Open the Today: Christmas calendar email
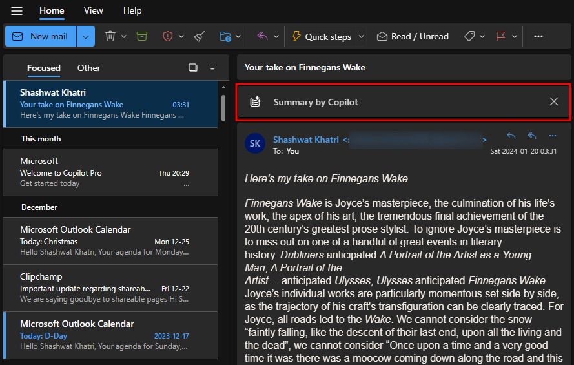 [x=110, y=241]
